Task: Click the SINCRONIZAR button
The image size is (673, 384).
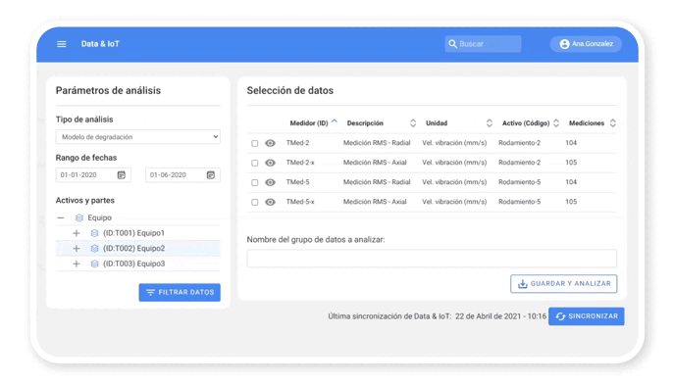Action: click(587, 316)
